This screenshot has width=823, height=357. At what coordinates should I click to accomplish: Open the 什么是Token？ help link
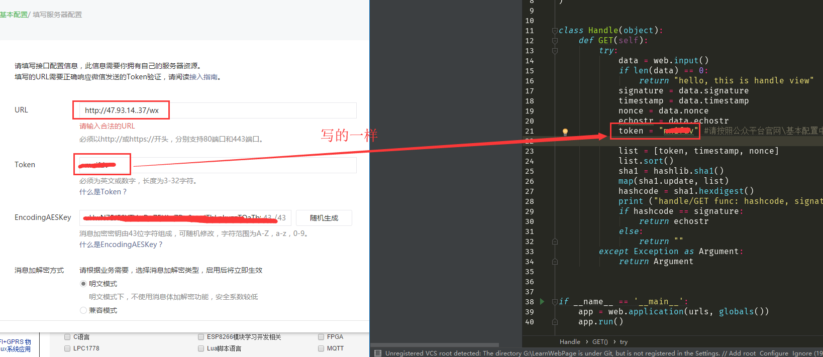tap(103, 192)
